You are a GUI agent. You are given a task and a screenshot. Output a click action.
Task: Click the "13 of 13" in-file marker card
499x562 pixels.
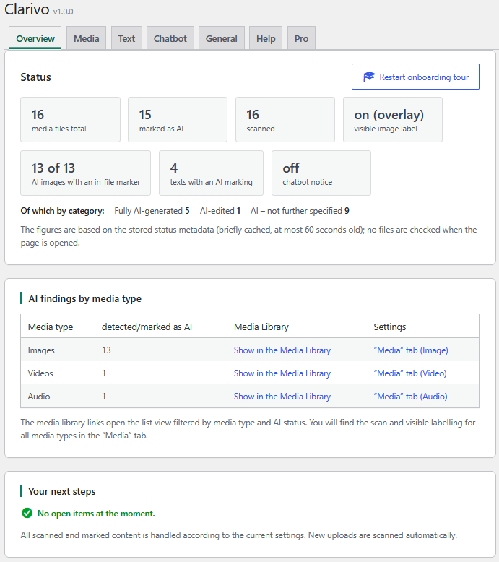[86, 173]
